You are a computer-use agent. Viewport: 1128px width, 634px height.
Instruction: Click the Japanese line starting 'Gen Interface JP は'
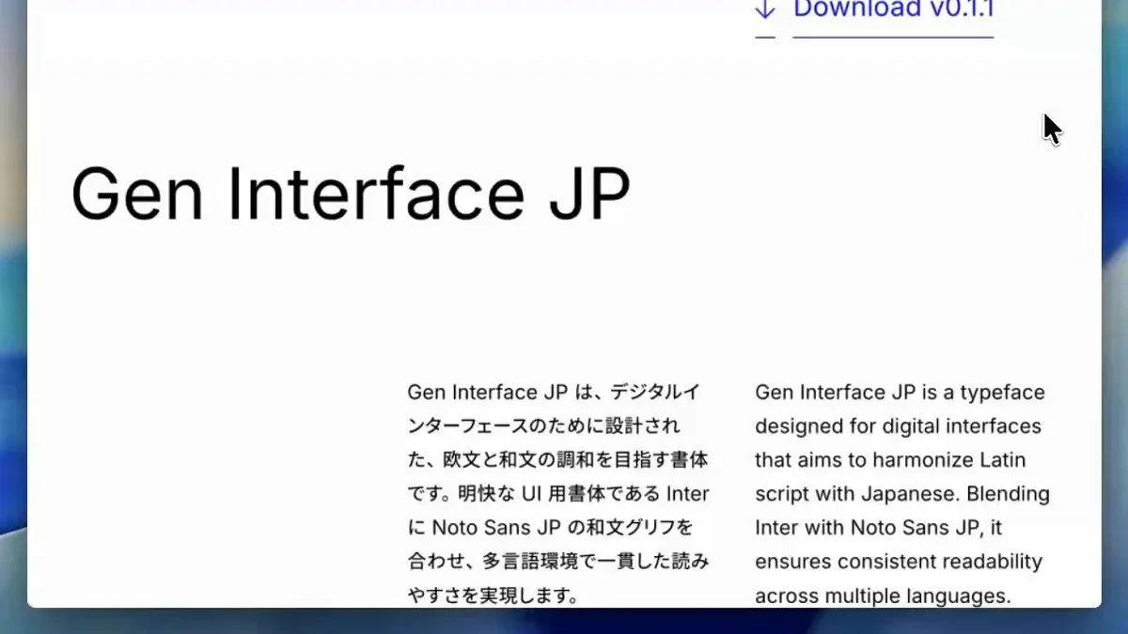(554, 392)
